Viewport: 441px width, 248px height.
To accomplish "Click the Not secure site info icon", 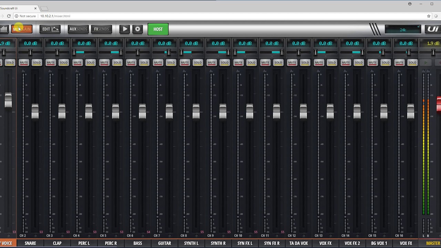I will [16, 16].
